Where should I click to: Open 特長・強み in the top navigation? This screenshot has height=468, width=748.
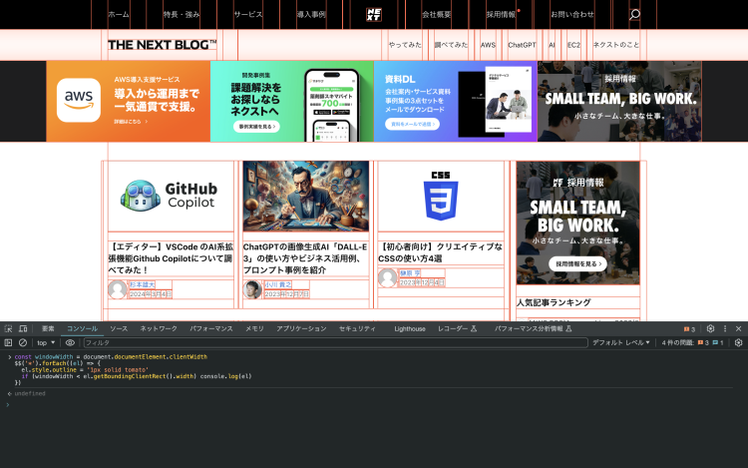pyautogui.click(x=182, y=14)
